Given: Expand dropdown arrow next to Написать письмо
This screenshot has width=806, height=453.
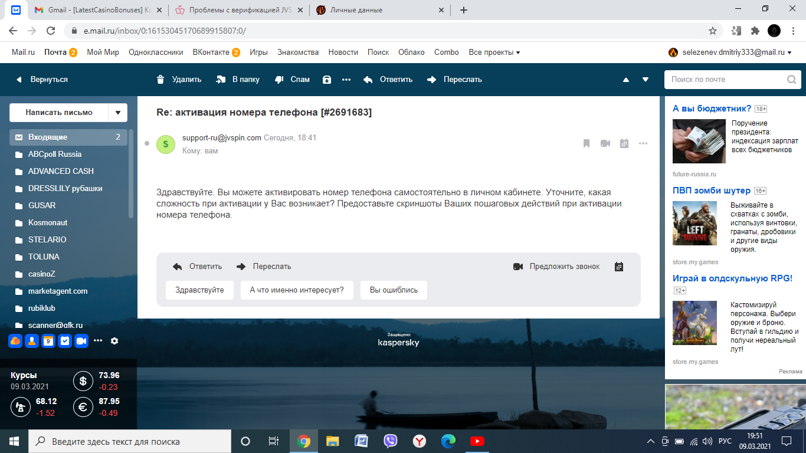Looking at the screenshot, I should click(x=118, y=113).
